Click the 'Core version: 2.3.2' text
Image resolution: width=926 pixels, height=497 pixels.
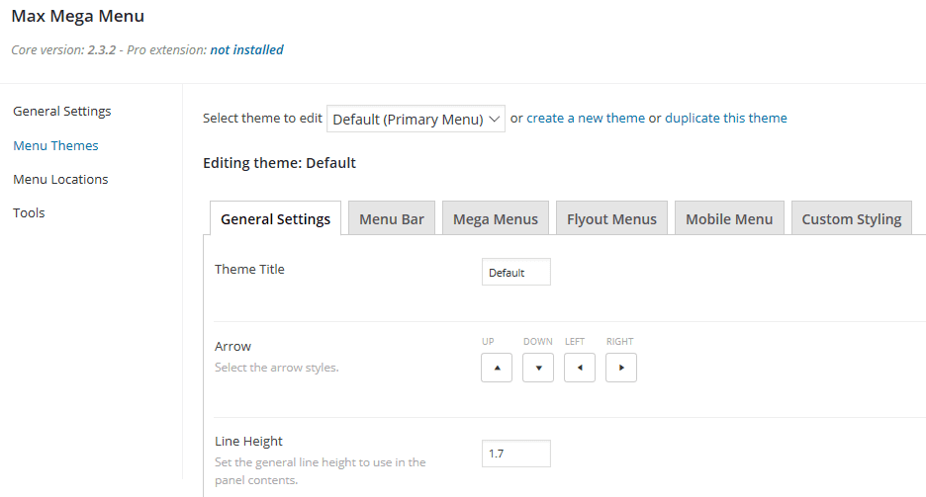click(x=63, y=49)
